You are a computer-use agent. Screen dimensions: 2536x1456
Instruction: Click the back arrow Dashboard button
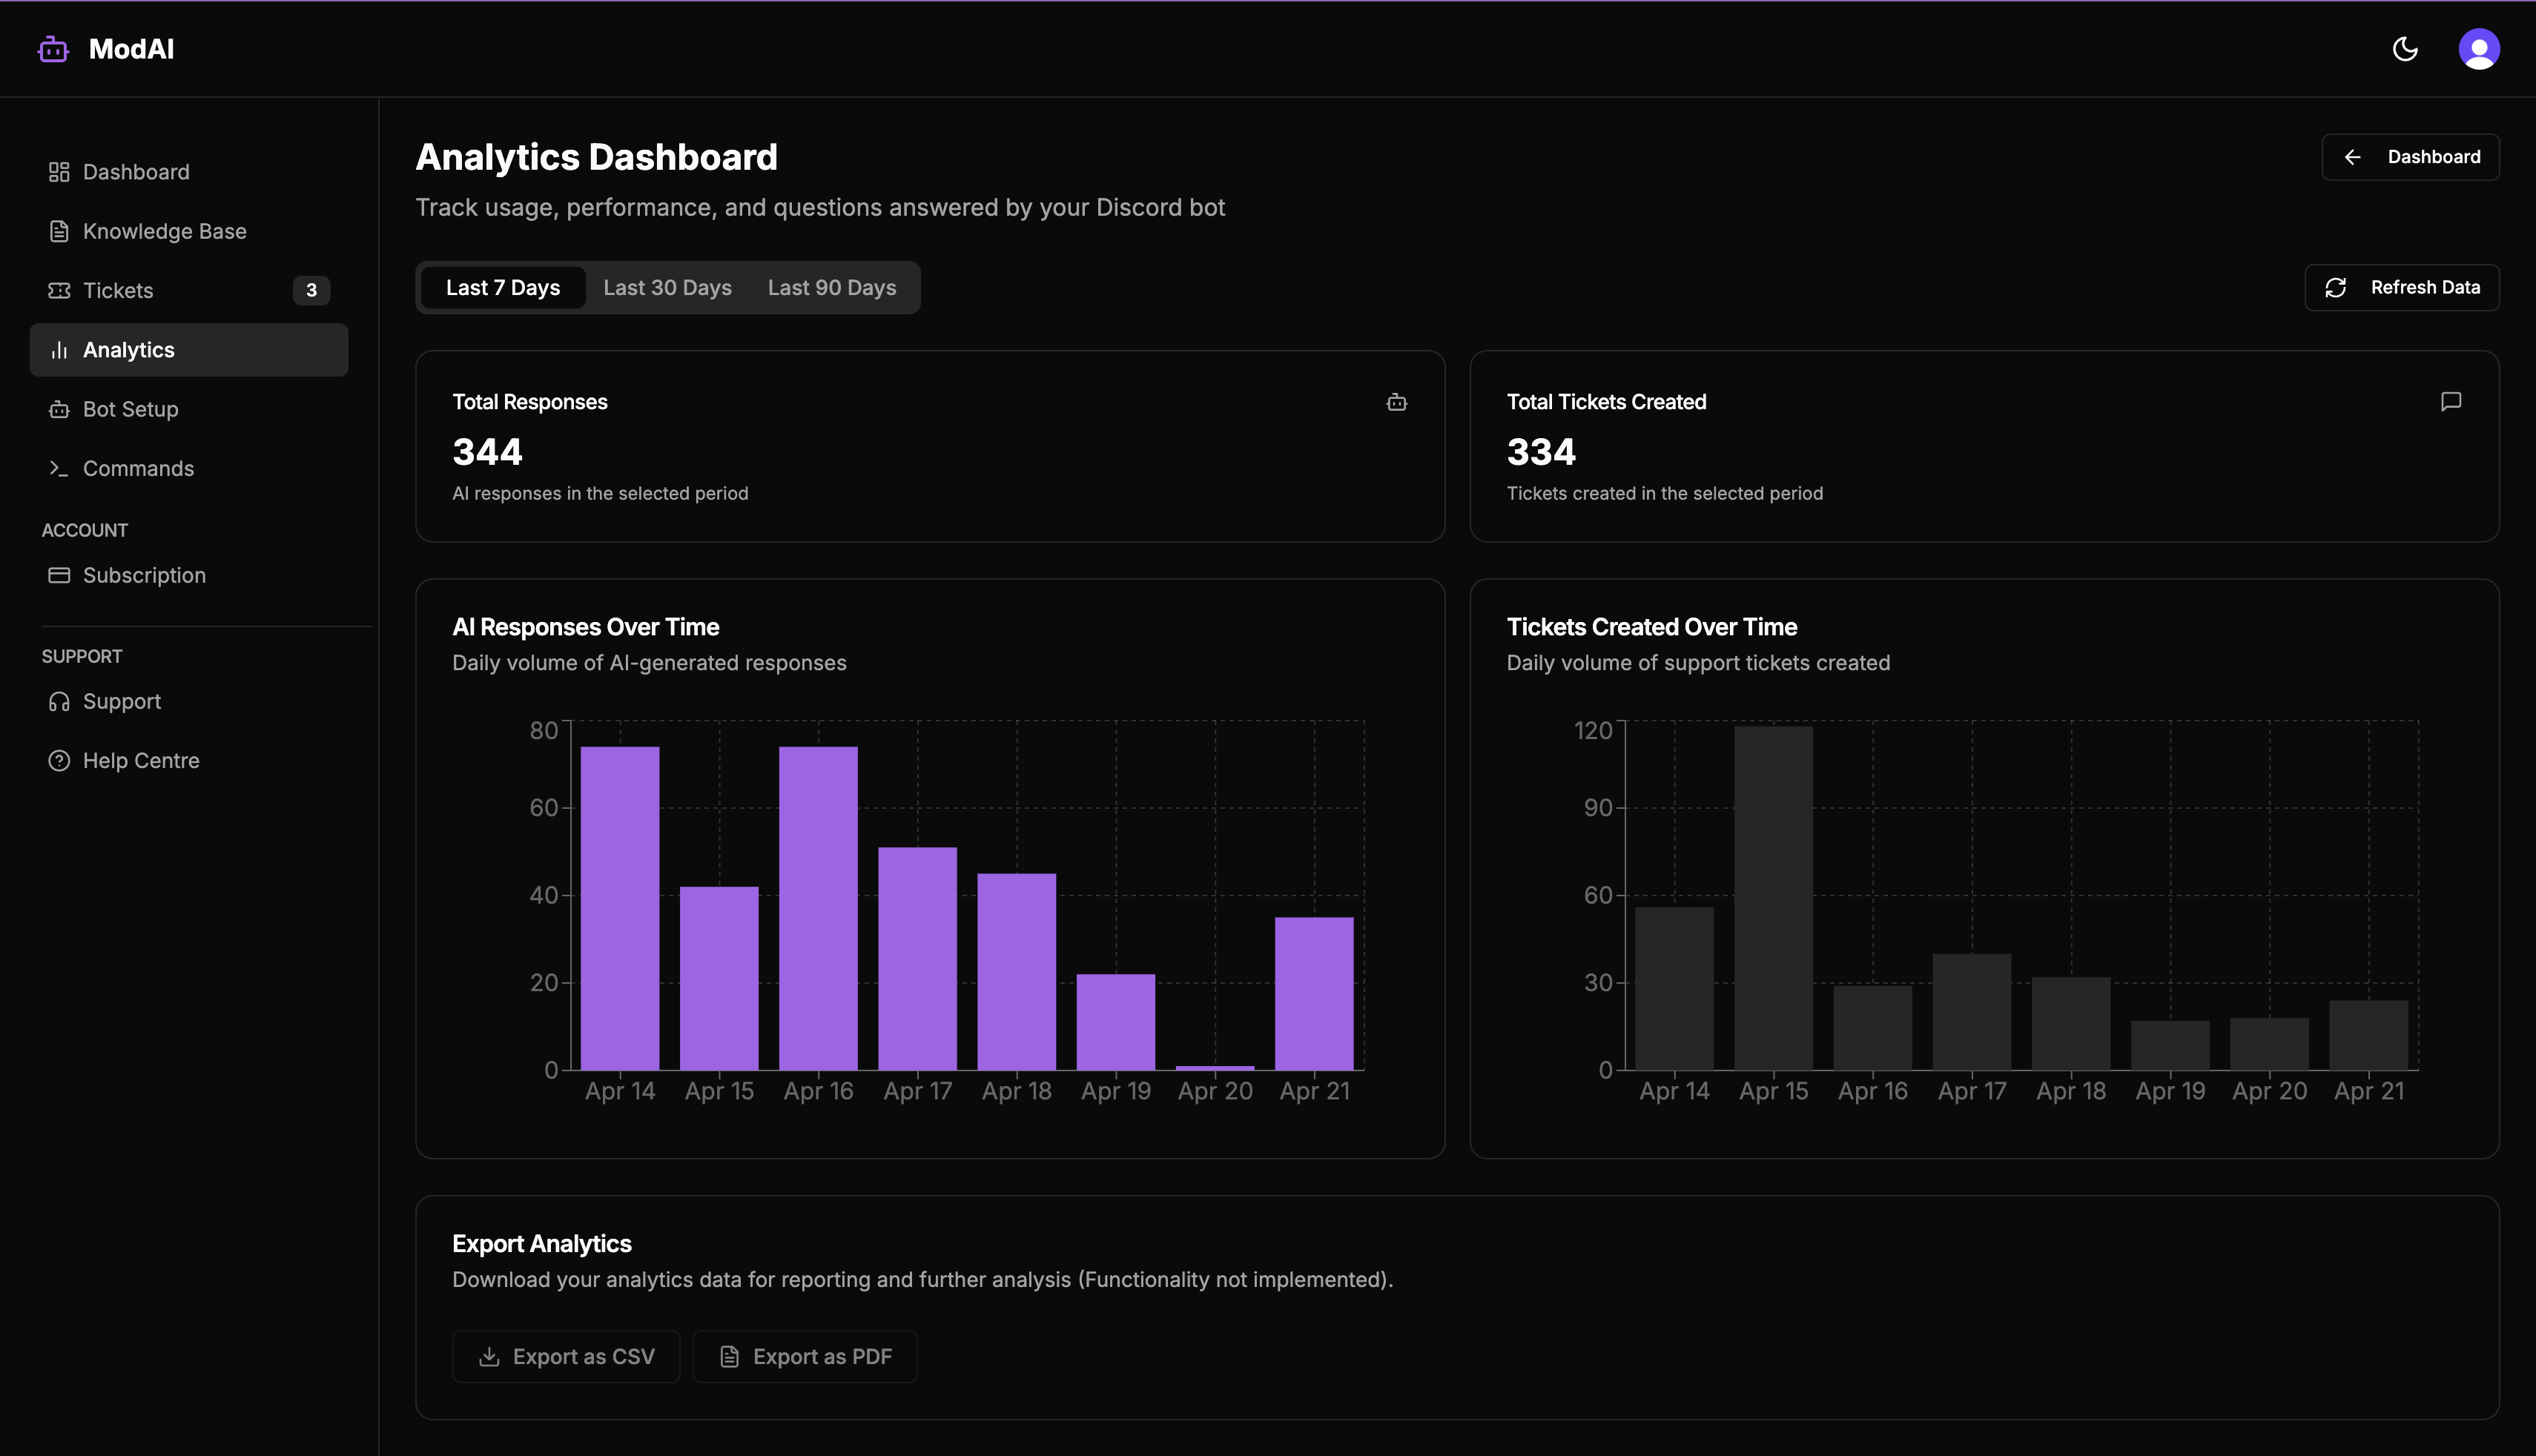tap(2410, 156)
